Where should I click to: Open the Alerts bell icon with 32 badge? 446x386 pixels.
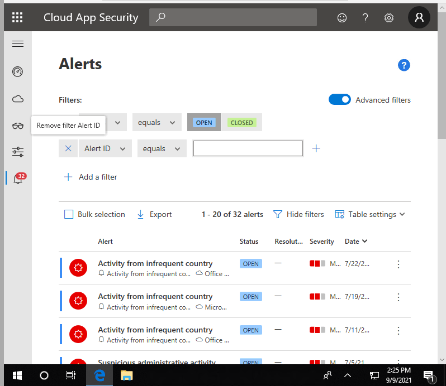(19, 178)
